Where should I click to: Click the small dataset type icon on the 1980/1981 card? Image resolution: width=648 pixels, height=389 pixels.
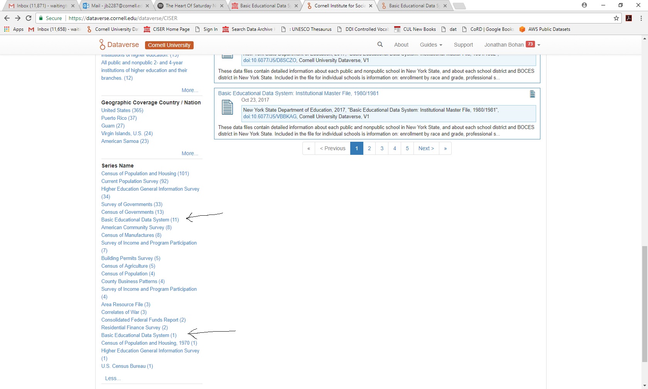click(532, 94)
